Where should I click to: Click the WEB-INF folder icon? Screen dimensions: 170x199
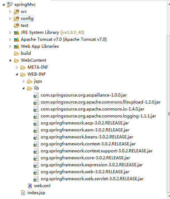23,74
